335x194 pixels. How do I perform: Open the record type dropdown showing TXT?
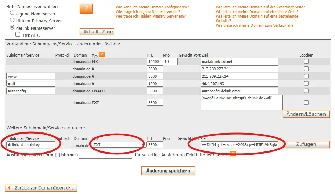119,145
